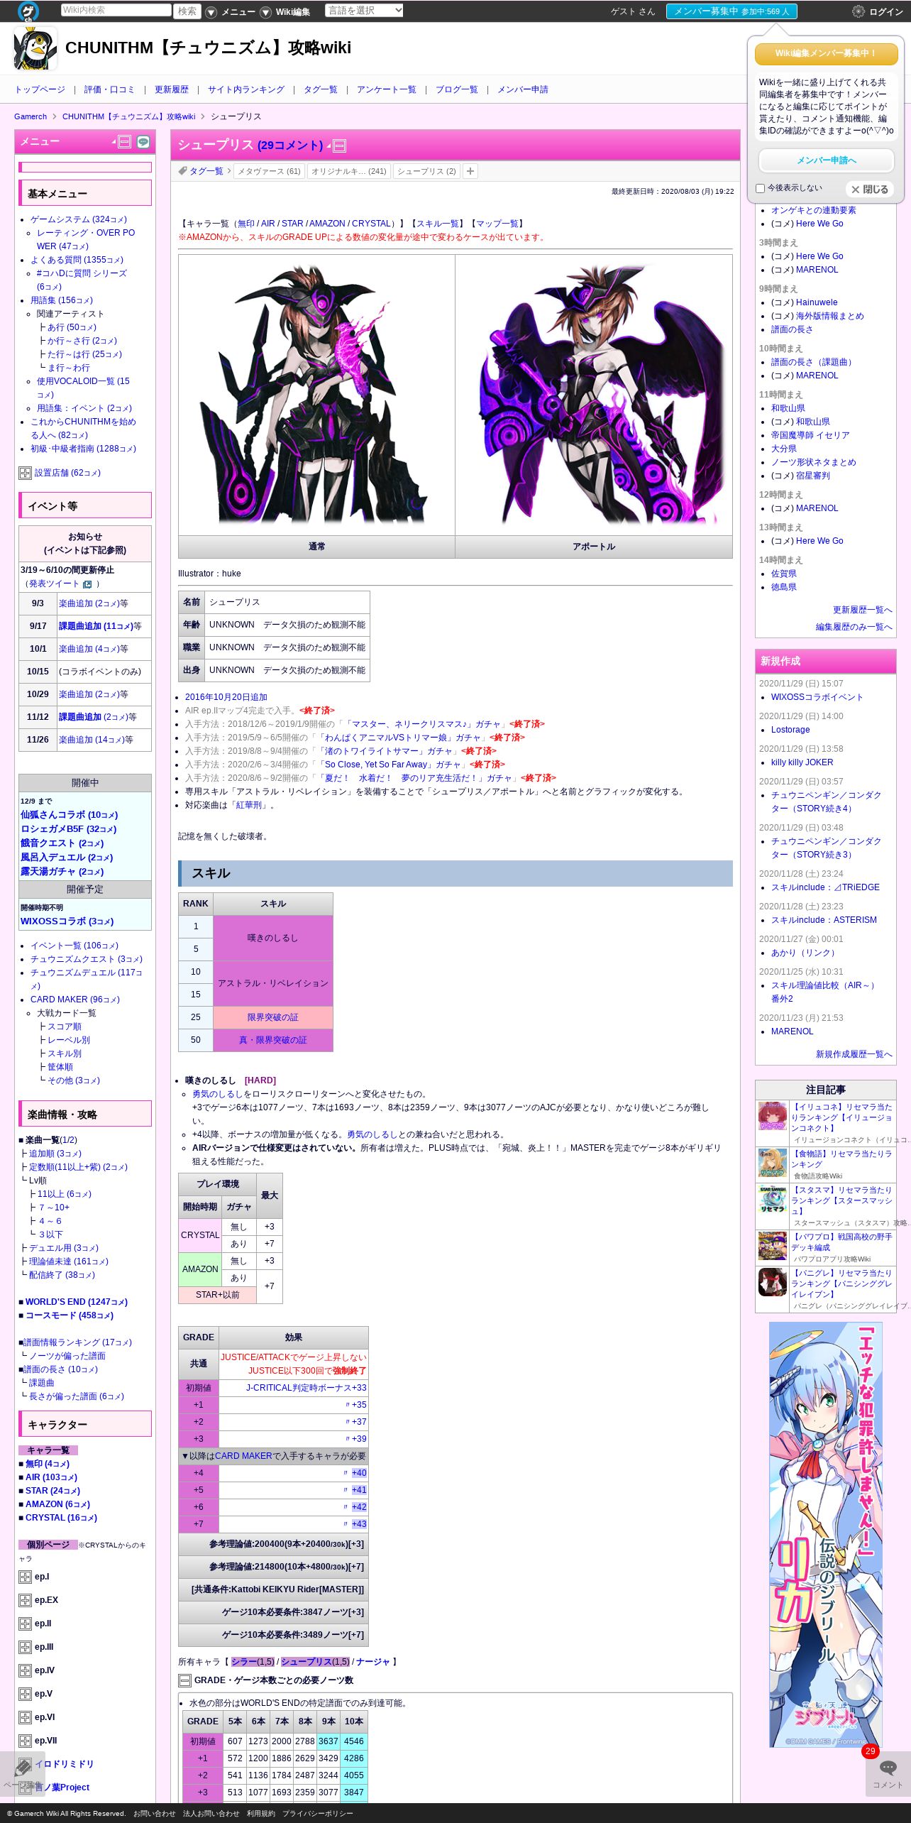This screenshot has width=911, height=1823.
Task: Open トップページ in the navigation bar
Action: tap(40, 89)
